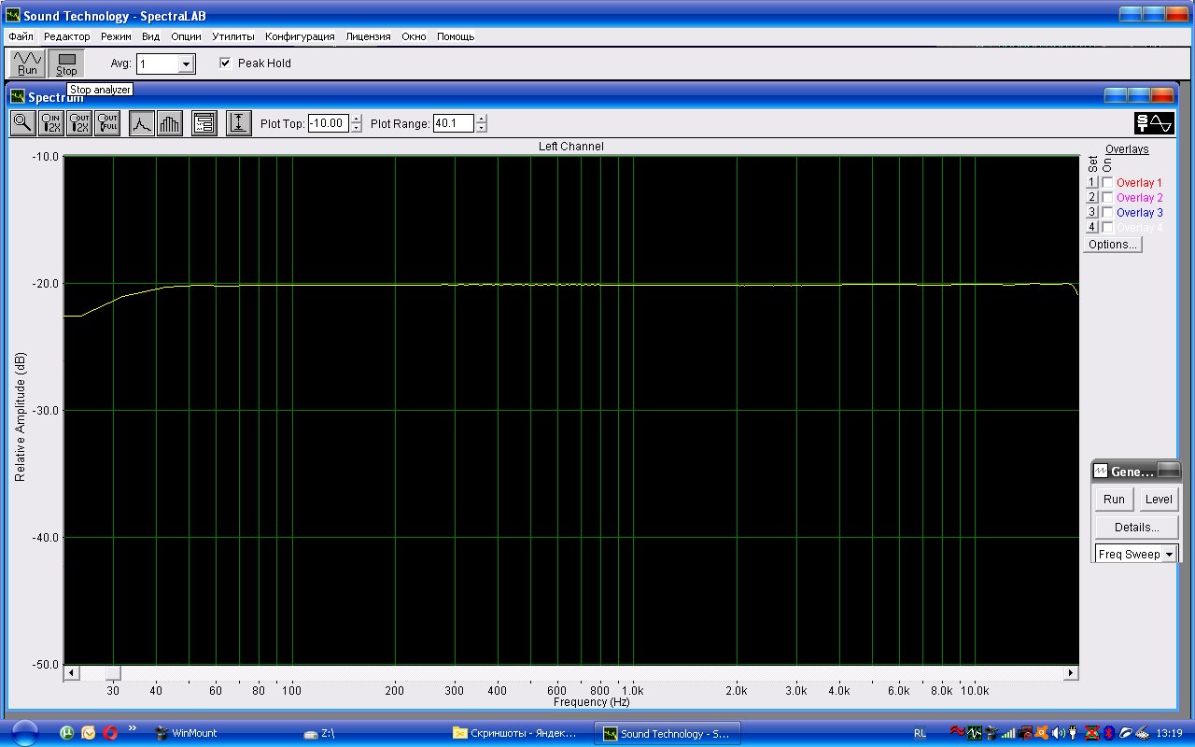Decrease Plot Top with the down arrow
This screenshot has width=1195, height=747.
(356, 128)
